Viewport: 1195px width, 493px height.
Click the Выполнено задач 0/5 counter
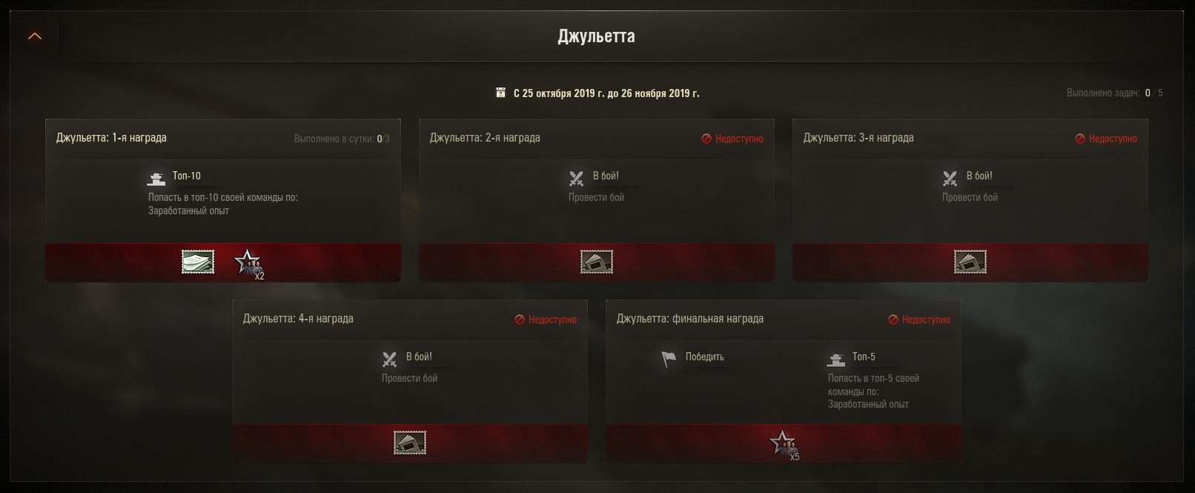[x=1115, y=93]
